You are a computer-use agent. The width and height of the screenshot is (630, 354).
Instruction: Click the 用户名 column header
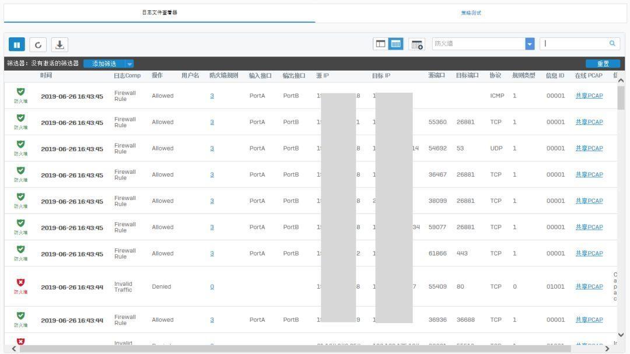190,75
